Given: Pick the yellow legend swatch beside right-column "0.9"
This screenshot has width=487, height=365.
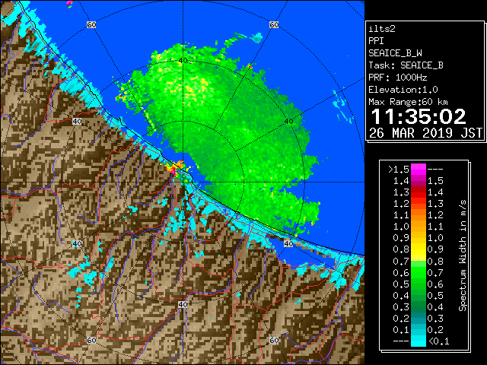Looking at the screenshot, I should coord(419,249).
